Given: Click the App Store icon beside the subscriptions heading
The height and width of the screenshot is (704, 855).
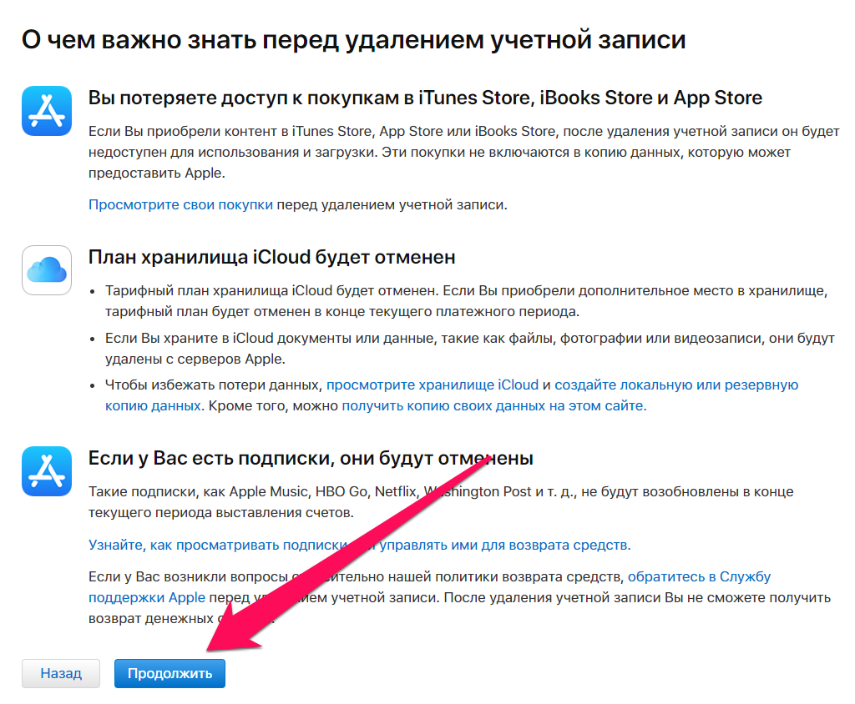Looking at the screenshot, I should [x=47, y=471].
